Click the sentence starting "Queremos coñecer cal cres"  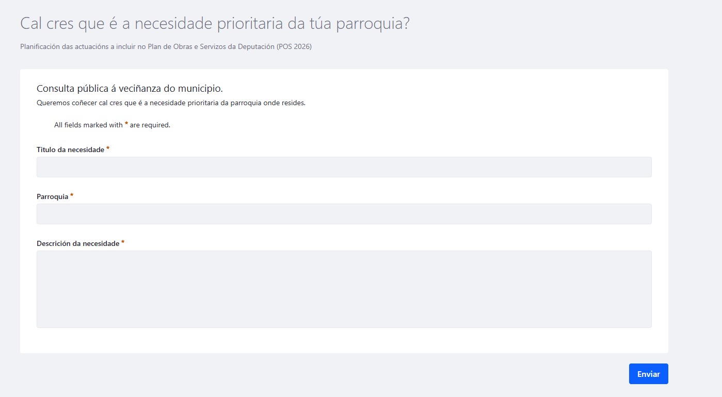171,103
